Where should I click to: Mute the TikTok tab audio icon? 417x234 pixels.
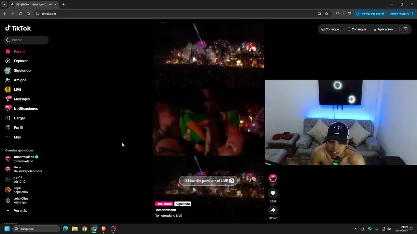coord(50,5)
